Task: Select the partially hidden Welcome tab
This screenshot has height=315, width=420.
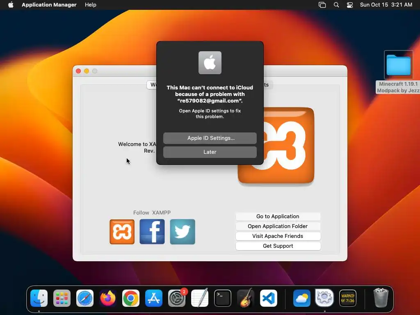Action: [152, 84]
